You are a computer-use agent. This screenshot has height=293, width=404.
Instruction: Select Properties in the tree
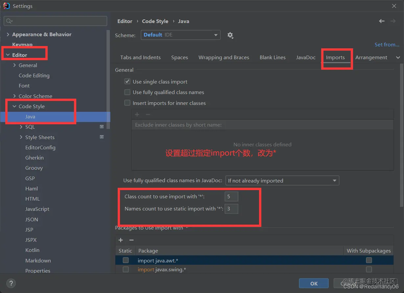tap(38, 271)
